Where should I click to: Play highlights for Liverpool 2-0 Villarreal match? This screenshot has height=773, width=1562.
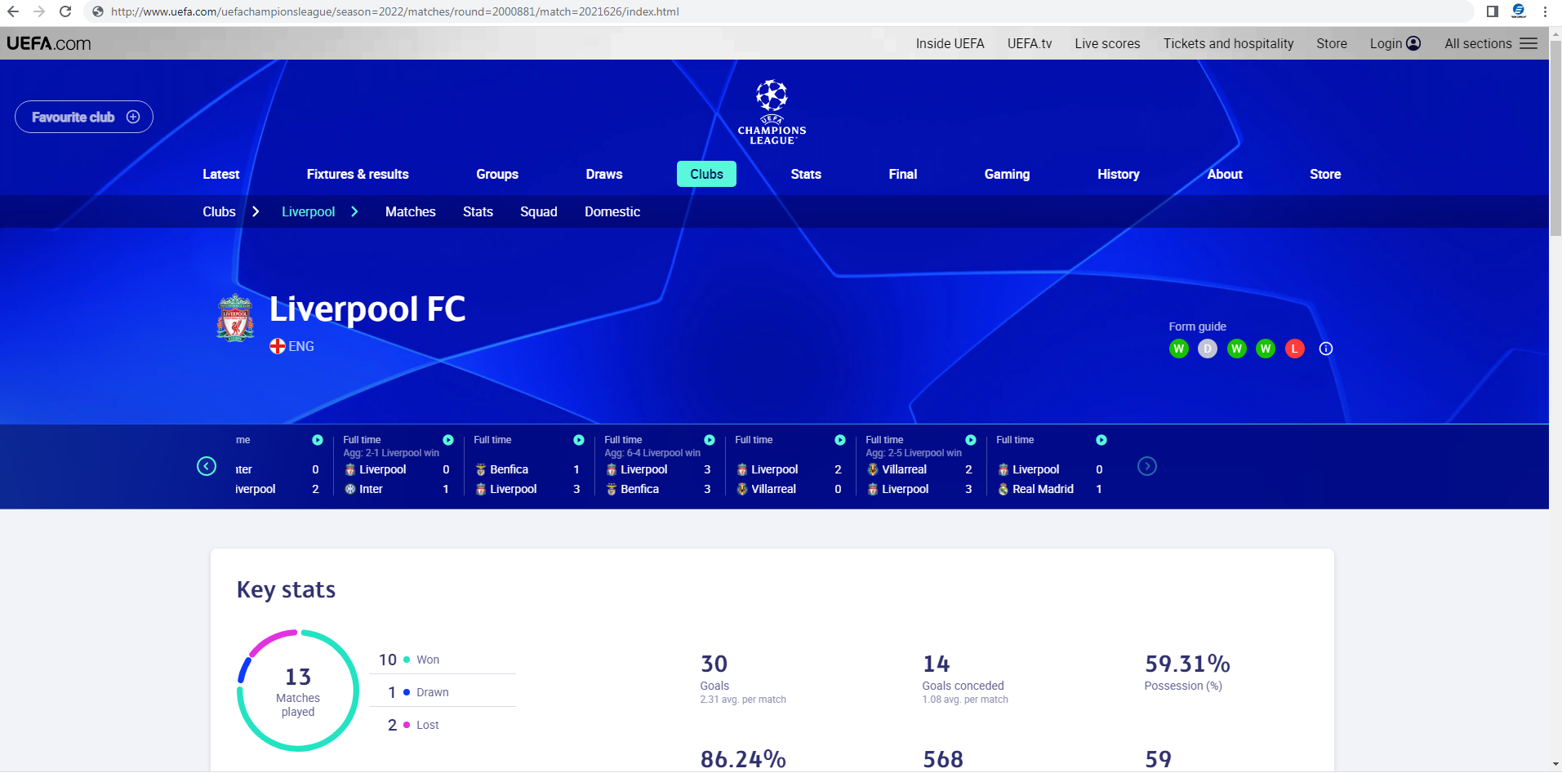pos(840,440)
